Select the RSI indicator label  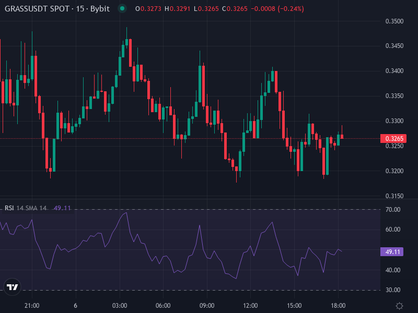coord(8,207)
